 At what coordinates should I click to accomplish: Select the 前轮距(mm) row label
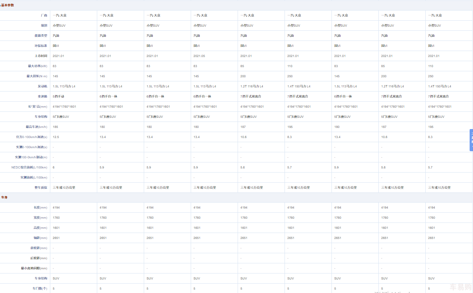[39, 248]
